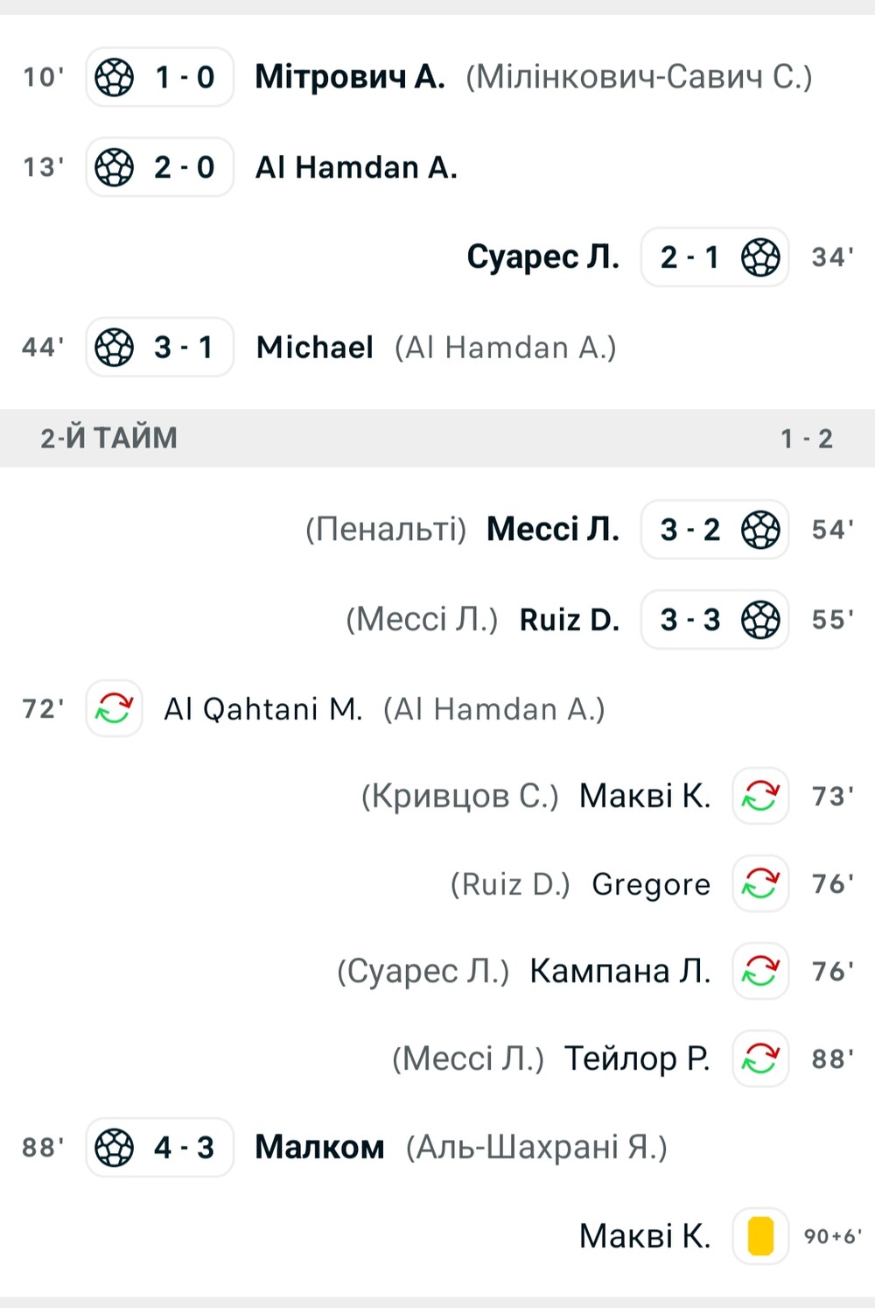Click the ball icon for 3-3 equalizer
This screenshot has height=1308, width=875.
(x=760, y=620)
